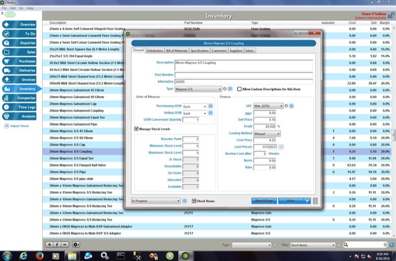Select the Inventory module button
The height and width of the screenshot is (261, 396).
tap(21, 89)
